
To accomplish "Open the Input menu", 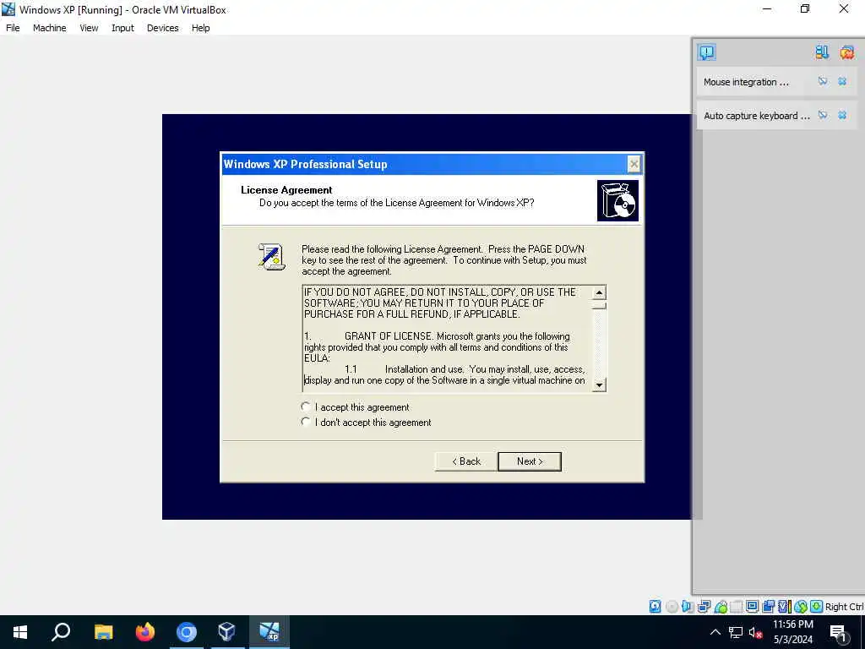I will pyautogui.click(x=122, y=28).
